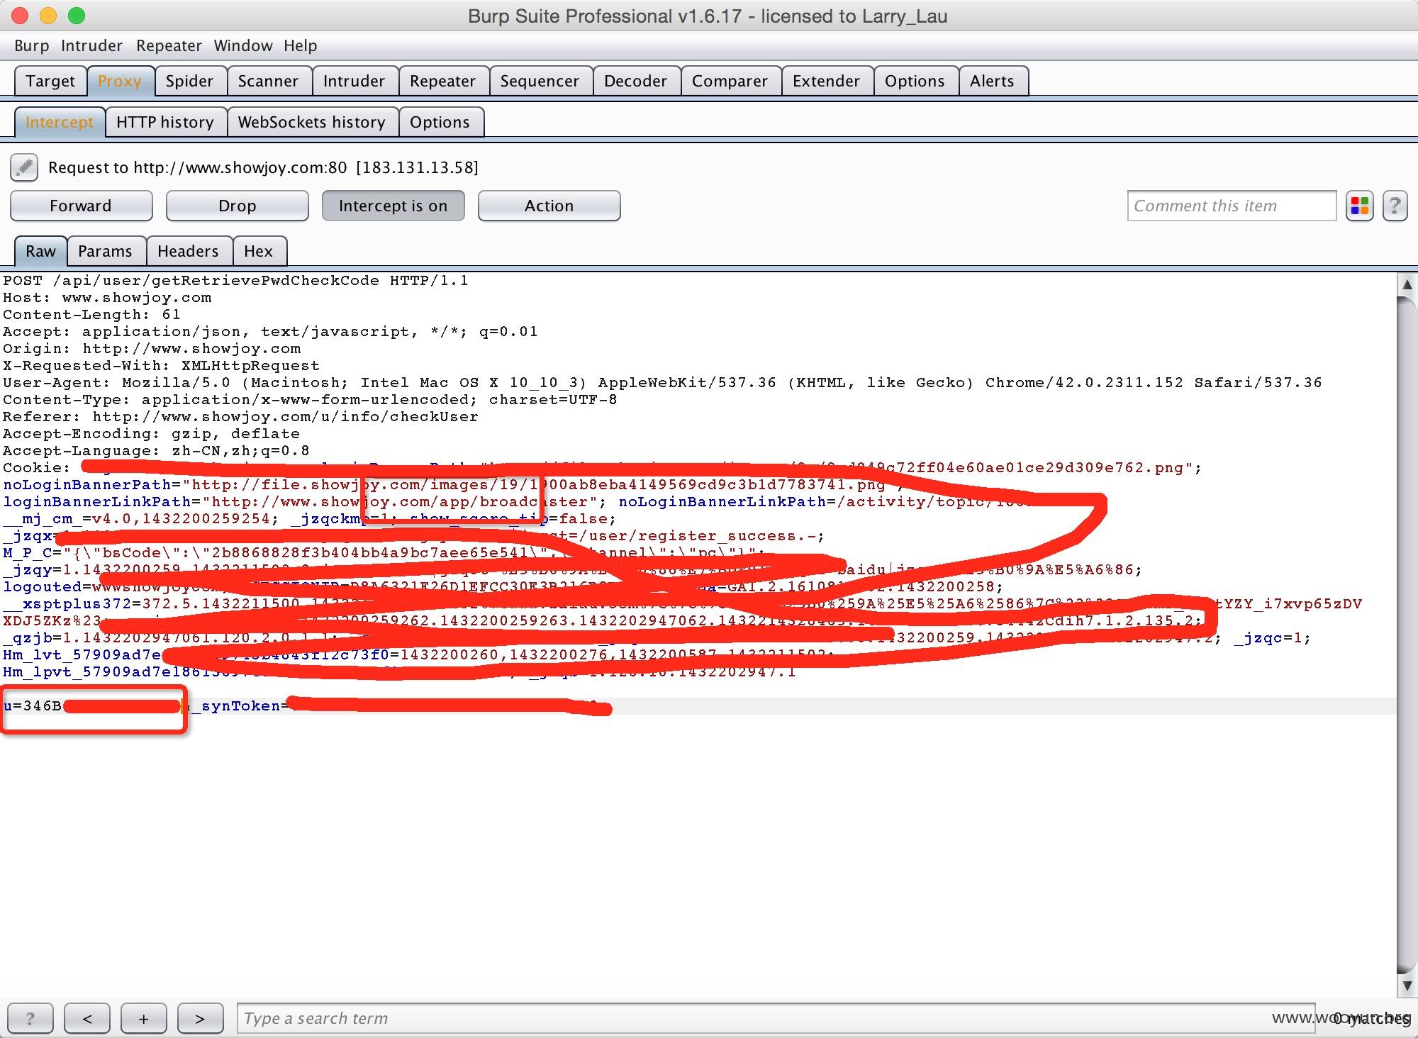The width and height of the screenshot is (1418, 1038).
Task: Click the macOS green zoom window button
Action: point(77,15)
